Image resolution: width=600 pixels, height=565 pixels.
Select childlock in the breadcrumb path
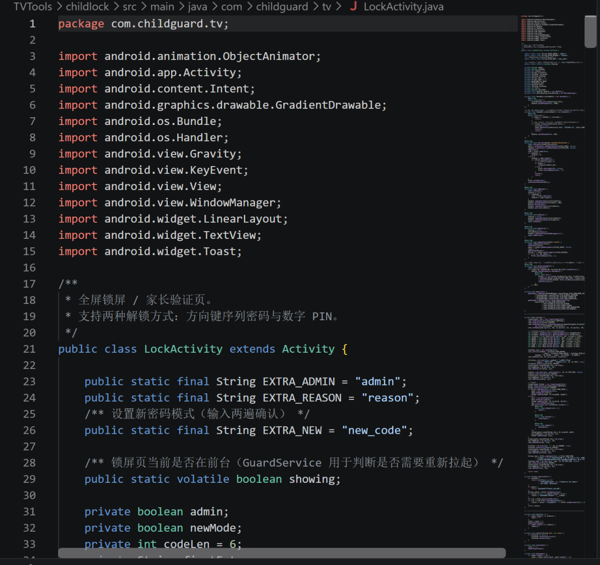[x=87, y=7]
